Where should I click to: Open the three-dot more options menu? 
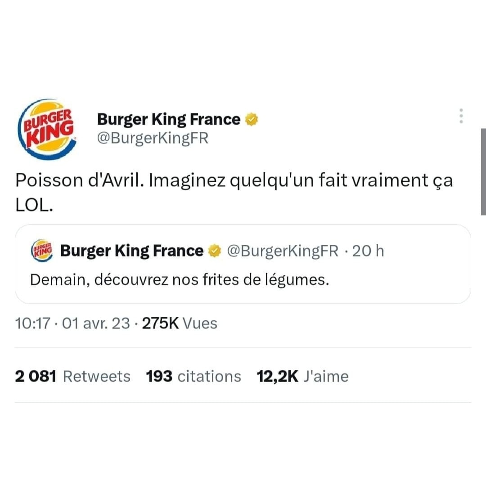click(x=460, y=116)
